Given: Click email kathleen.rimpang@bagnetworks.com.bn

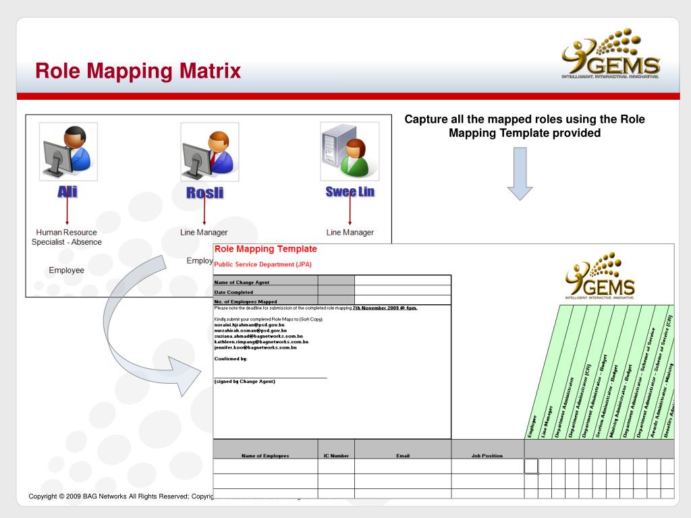Looking at the screenshot, I should (261, 342).
